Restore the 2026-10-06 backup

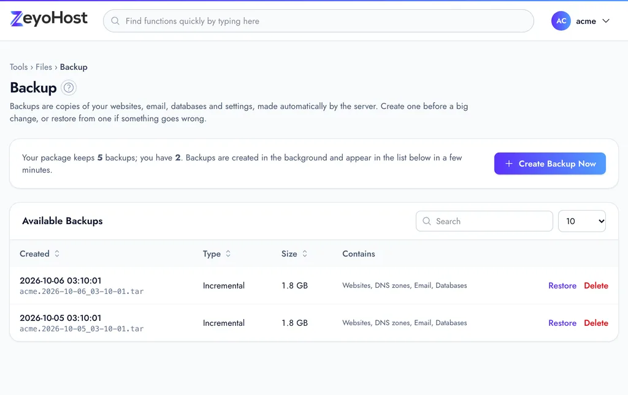coord(562,285)
